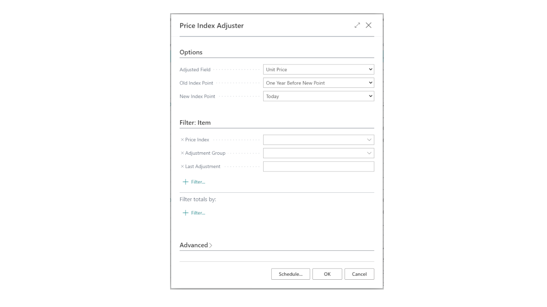The width and height of the screenshot is (547, 307).
Task: Open the Adjustment Group filter lookup
Action: click(369, 153)
